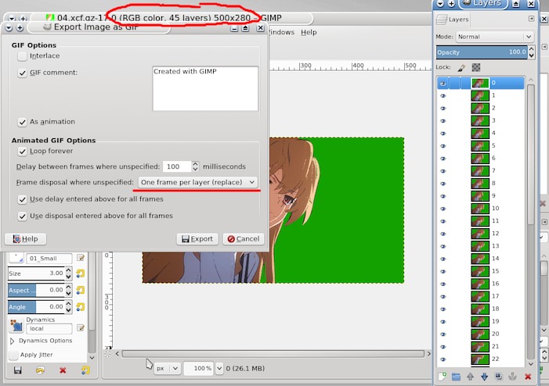Switch to the Layers tab

coord(452,20)
